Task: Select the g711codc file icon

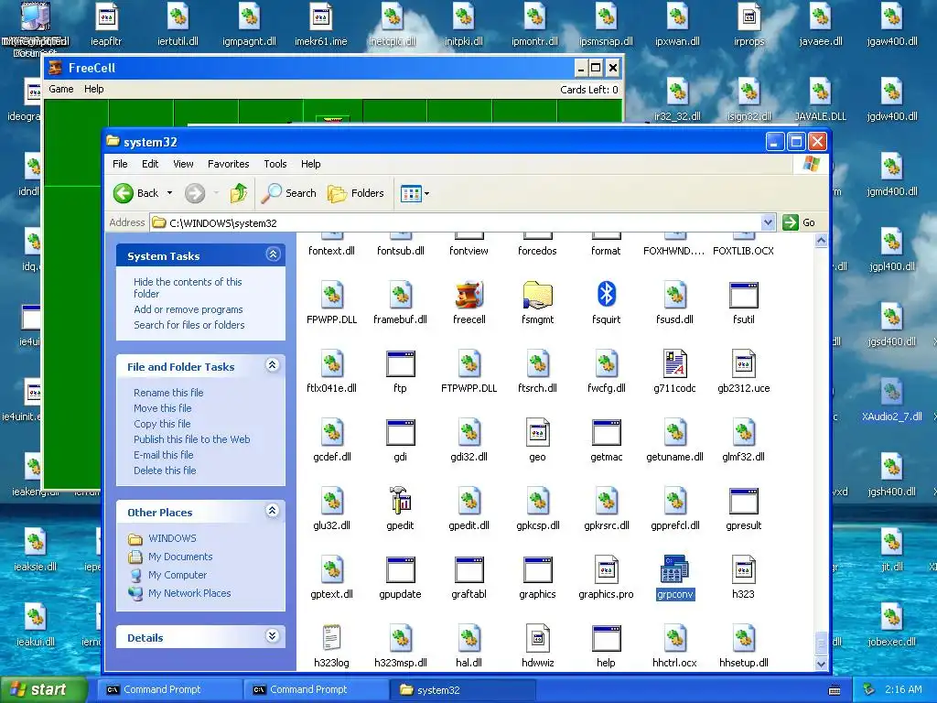Action: click(x=674, y=364)
